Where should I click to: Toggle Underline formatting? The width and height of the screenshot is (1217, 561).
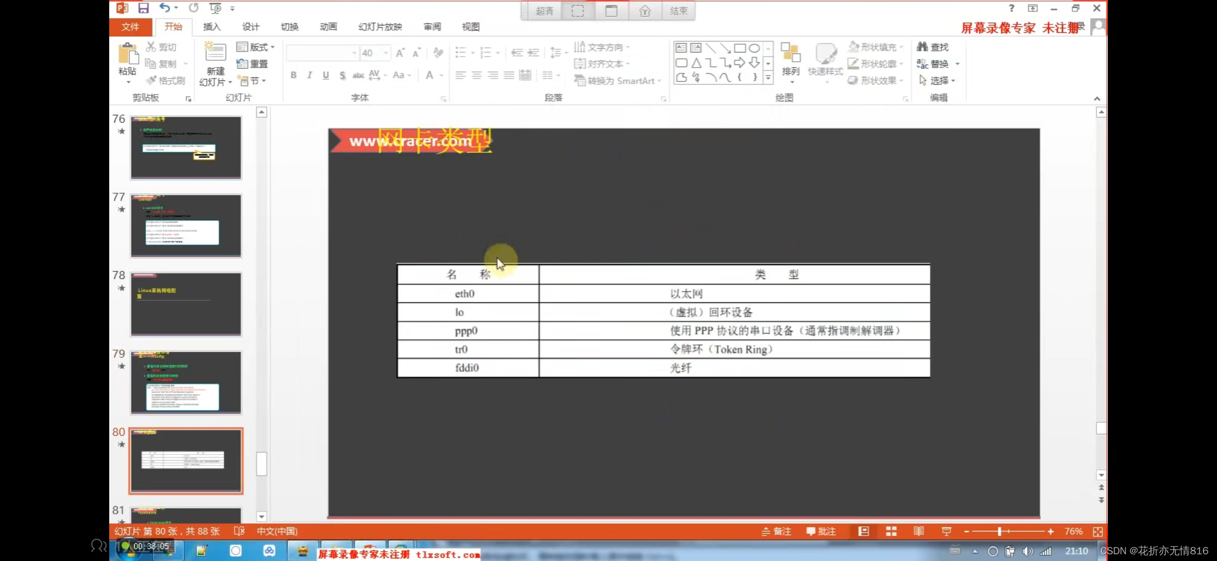tap(326, 75)
